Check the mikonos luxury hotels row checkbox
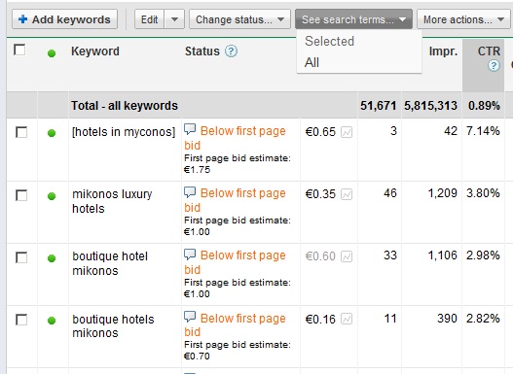513x374 pixels. click(21, 195)
